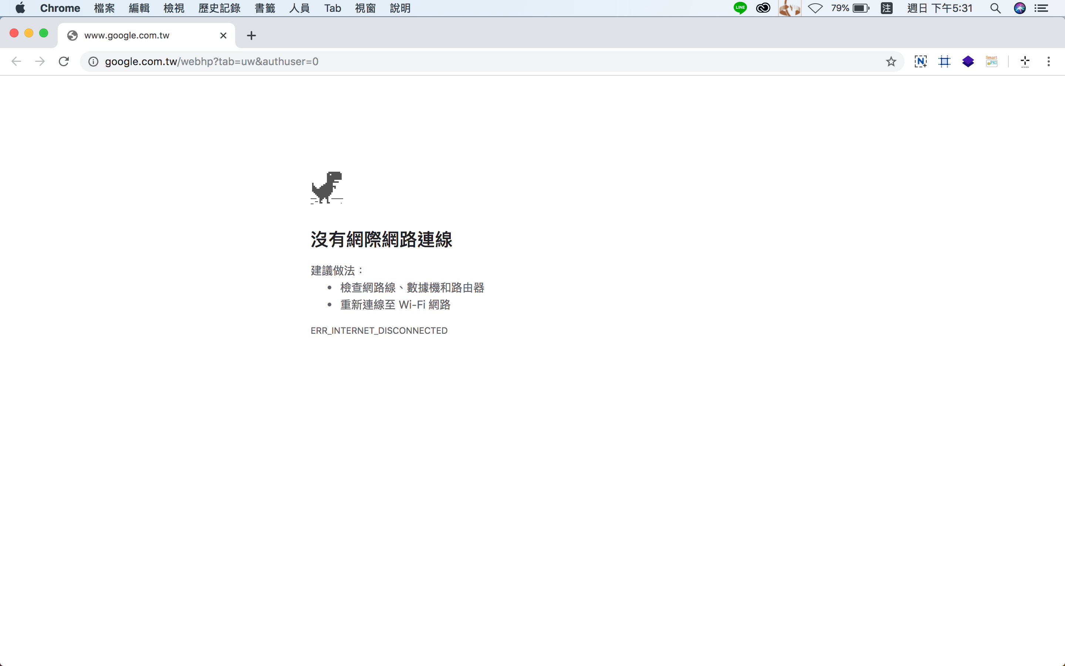Open the blue N extension icon
Screen dimensions: 1065x666
click(920, 61)
